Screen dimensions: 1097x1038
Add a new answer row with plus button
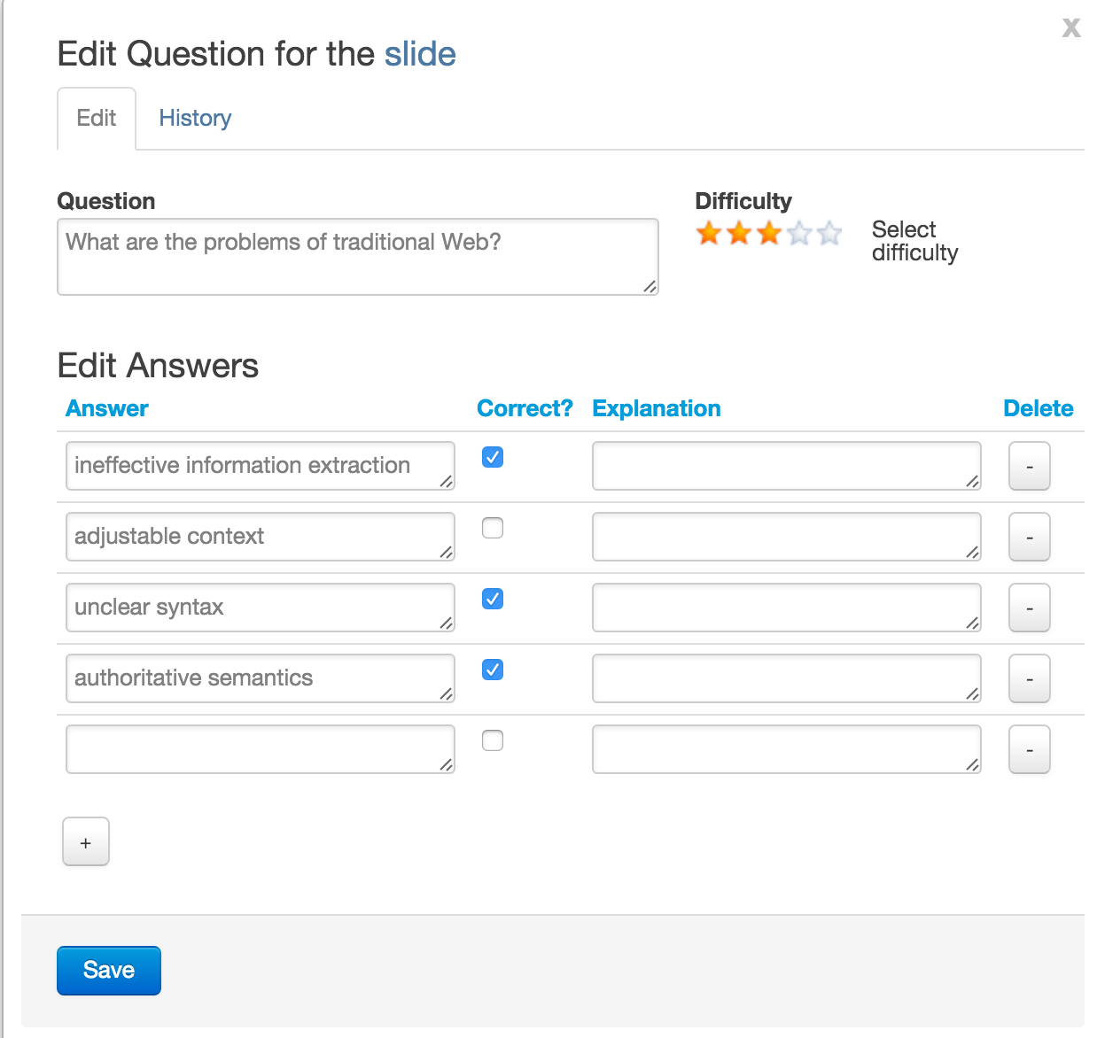[86, 841]
